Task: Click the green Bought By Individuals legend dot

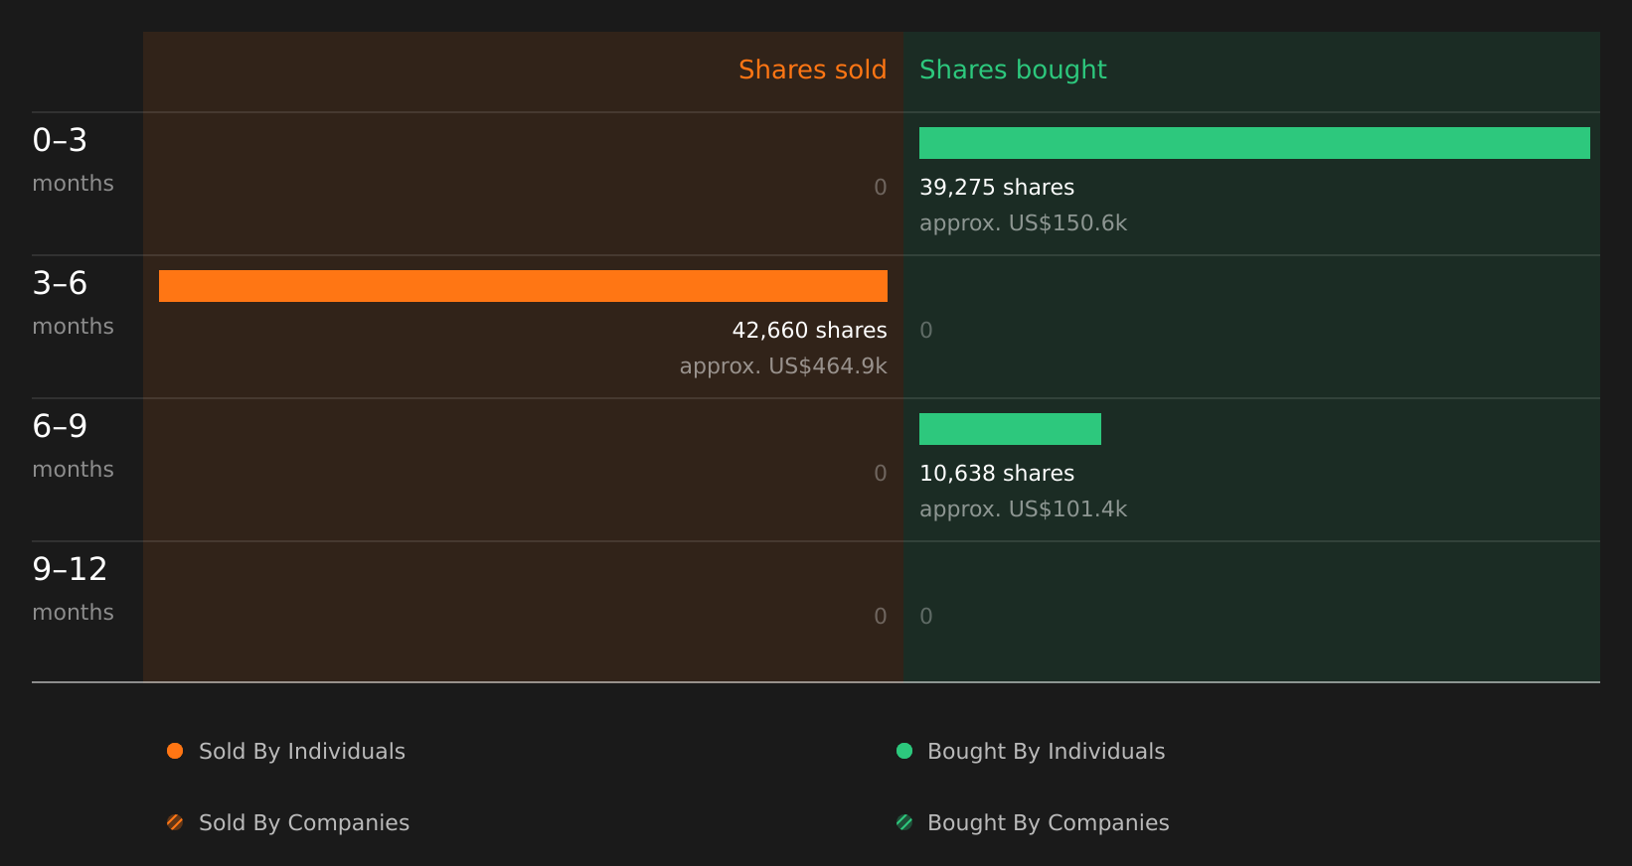Action: 904,751
